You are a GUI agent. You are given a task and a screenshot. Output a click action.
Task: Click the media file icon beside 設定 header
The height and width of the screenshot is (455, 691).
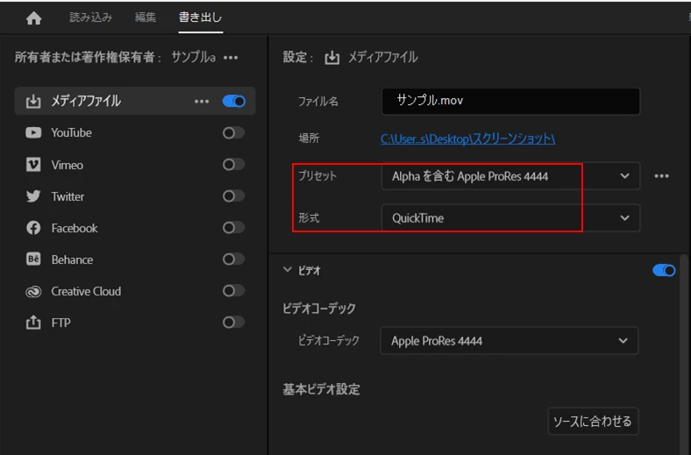(331, 58)
